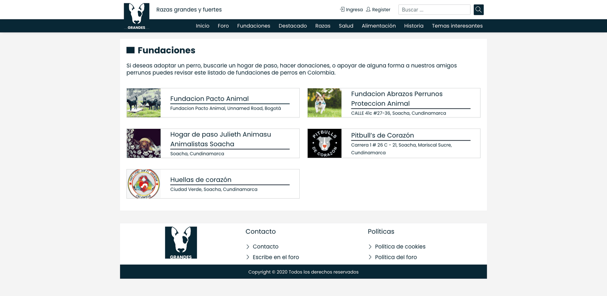Open the Register link
This screenshot has width=607, height=296.
point(381,9)
